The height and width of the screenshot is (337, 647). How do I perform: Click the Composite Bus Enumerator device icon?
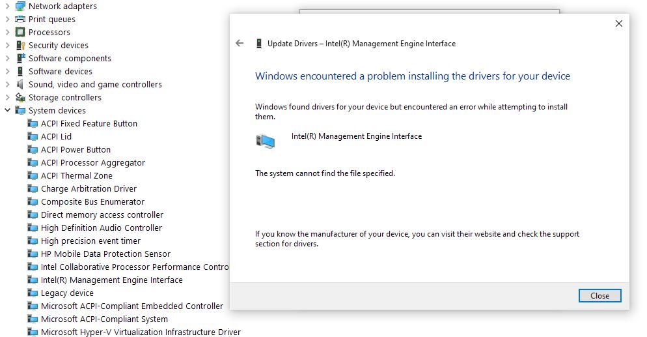(x=33, y=201)
